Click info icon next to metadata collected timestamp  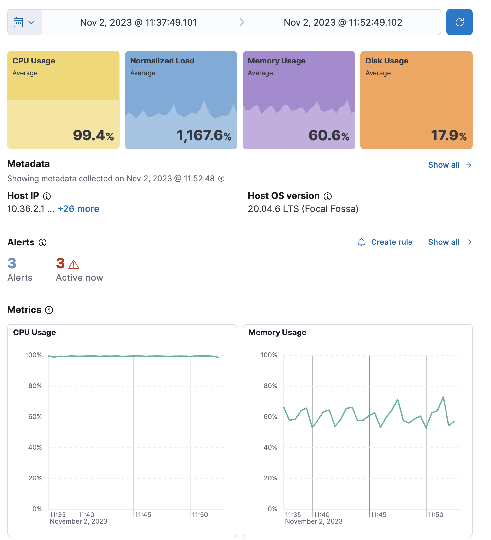pyautogui.click(x=221, y=179)
